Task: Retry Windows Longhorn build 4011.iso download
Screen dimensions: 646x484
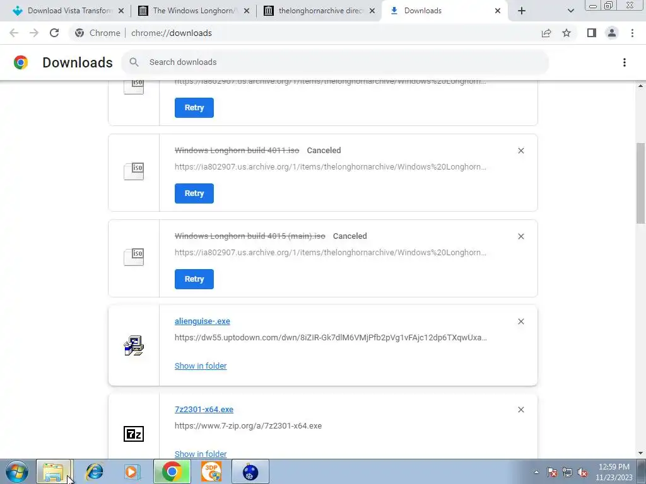Action: point(194,193)
